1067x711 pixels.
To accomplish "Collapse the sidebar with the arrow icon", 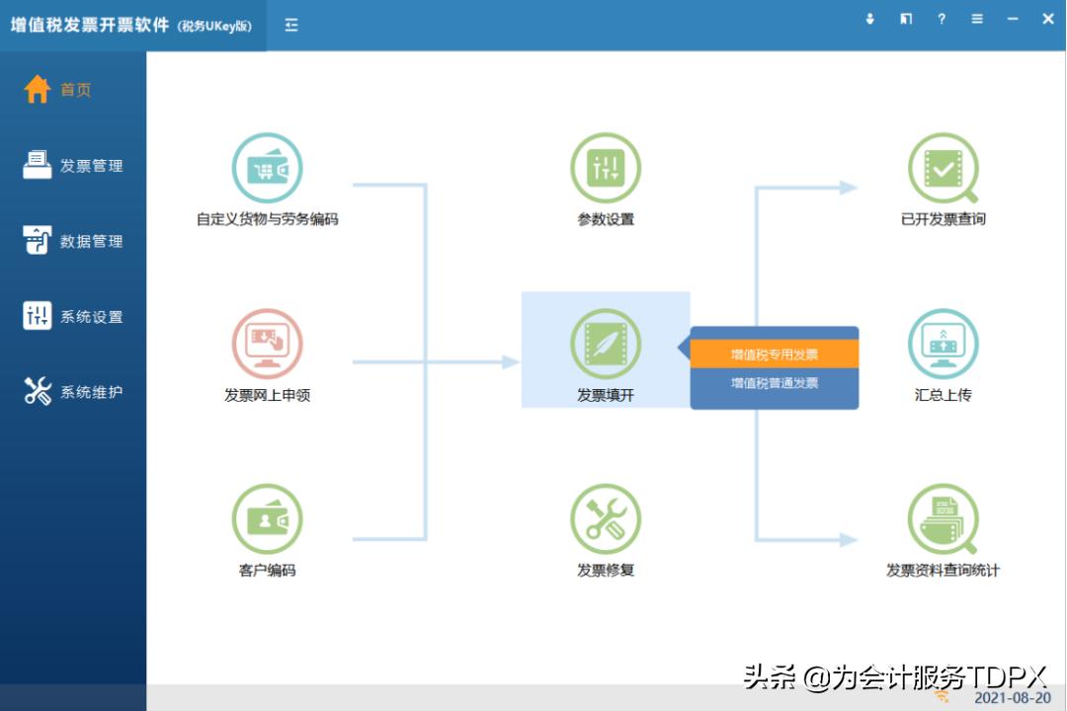I will point(290,24).
